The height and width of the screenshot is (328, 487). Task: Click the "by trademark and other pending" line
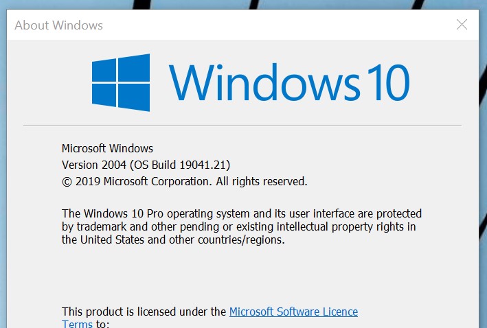238,226
